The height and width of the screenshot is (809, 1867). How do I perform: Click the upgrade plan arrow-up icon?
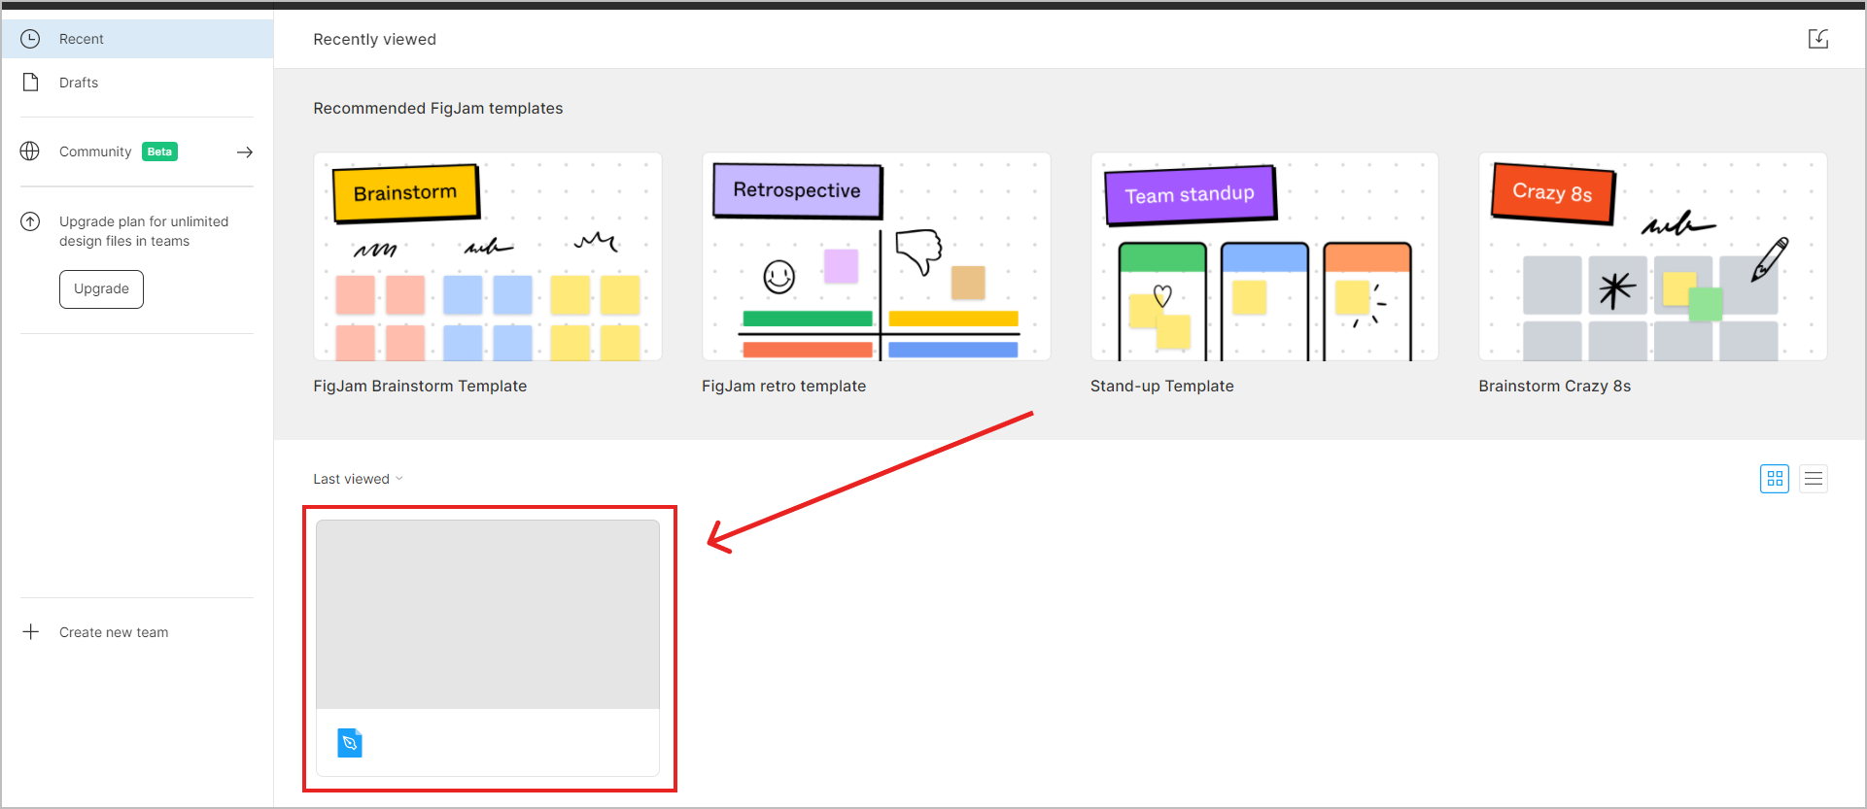point(30,221)
